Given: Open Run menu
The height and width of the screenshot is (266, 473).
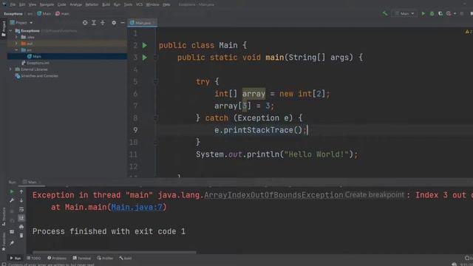Looking at the screenshot, I should [117, 4].
